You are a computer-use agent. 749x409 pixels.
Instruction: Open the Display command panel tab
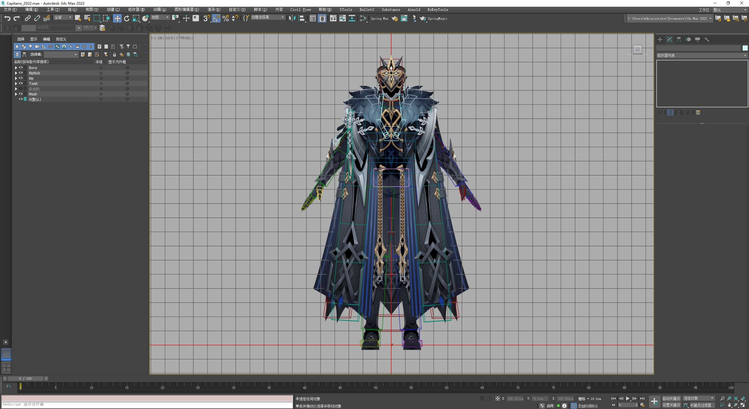pos(698,40)
